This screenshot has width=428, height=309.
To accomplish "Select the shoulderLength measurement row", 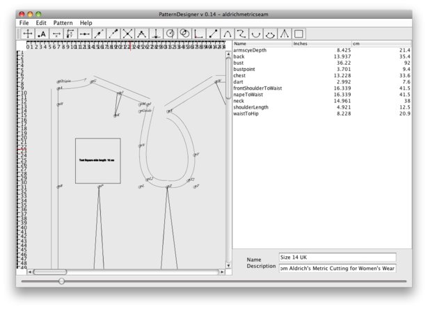I will coord(322,107).
